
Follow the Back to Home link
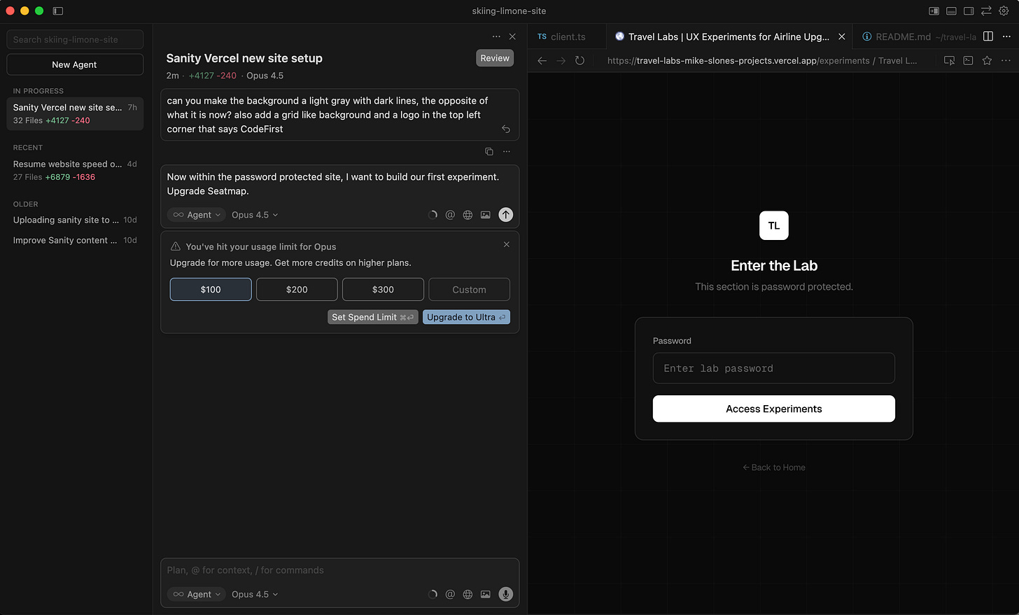[x=774, y=467]
